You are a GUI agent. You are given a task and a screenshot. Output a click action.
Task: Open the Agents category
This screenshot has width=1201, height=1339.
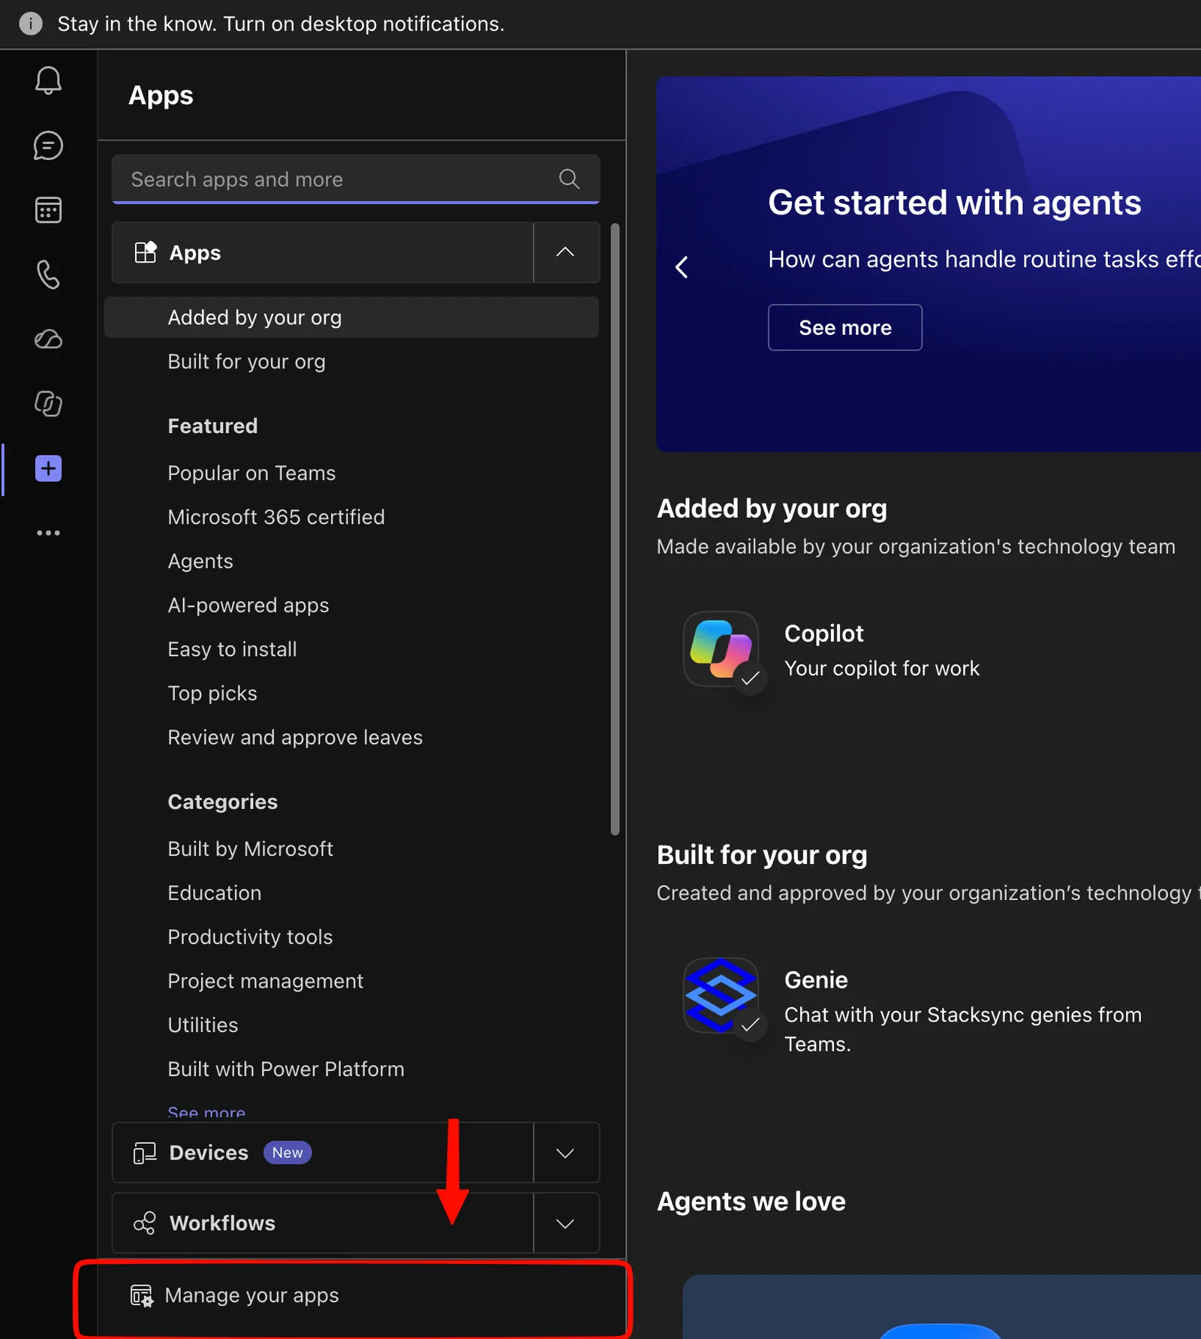[200, 561]
